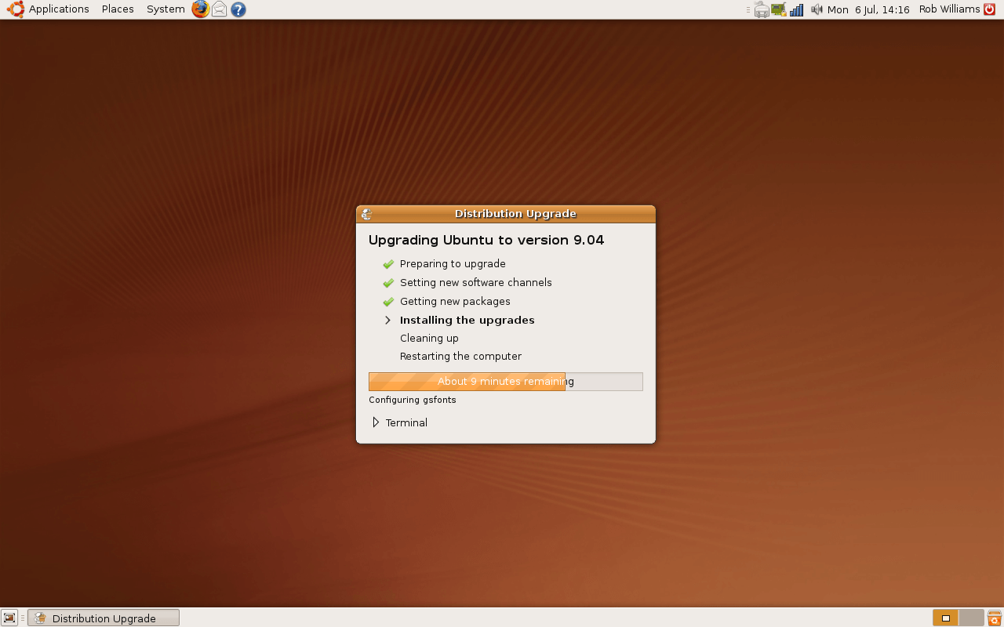Switch to the first workspace

coord(945,618)
